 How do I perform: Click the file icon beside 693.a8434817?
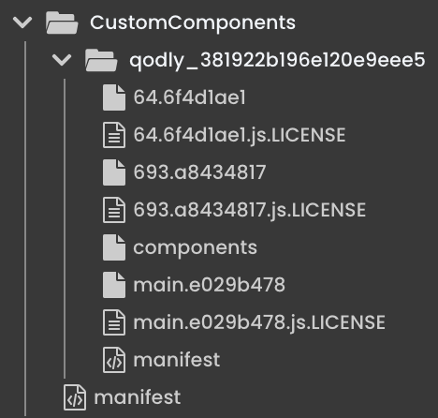click(114, 172)
